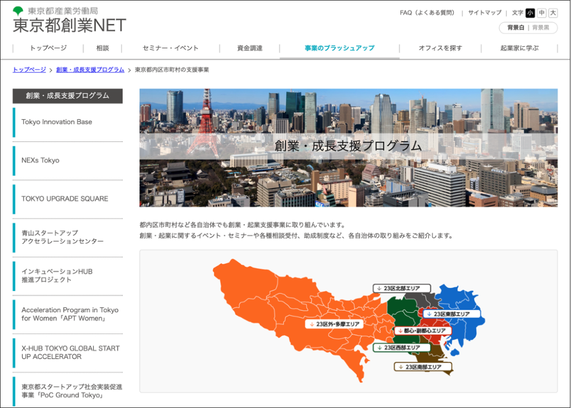Open the 資金調達 menu tab

[x=249, y=48]
